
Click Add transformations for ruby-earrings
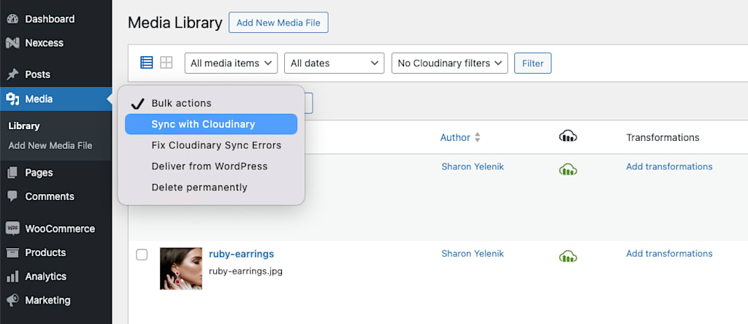(669, 253)
